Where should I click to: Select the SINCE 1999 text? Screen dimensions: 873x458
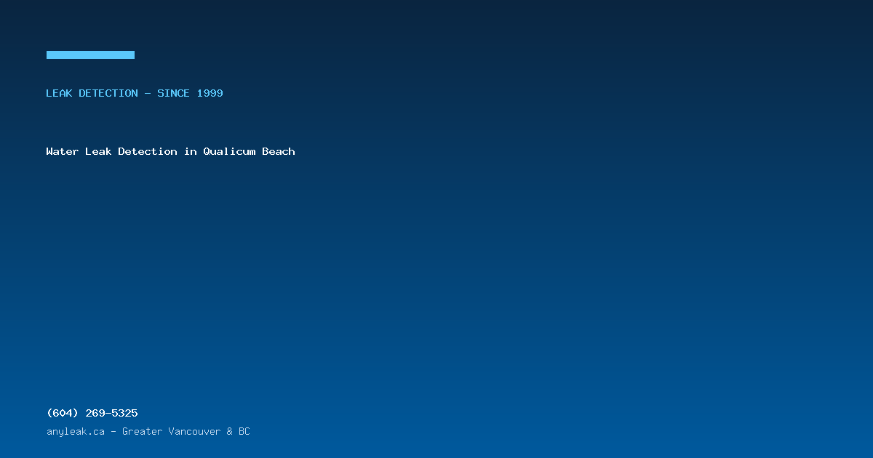[x=190, y=93]
